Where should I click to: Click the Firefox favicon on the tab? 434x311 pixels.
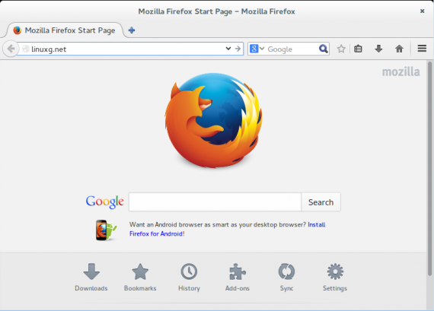(x=18, y=30)
